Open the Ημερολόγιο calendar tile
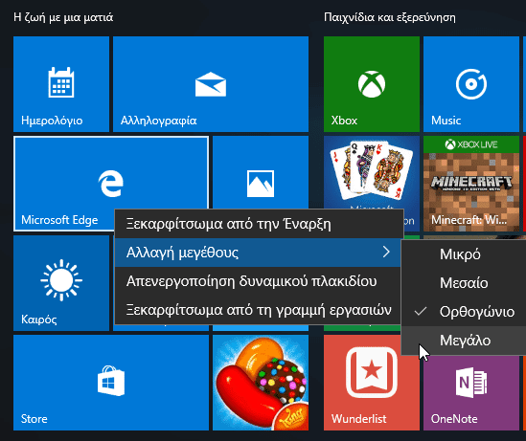The height and width of the screenshot is (441, 526). [x=61, y=84]
